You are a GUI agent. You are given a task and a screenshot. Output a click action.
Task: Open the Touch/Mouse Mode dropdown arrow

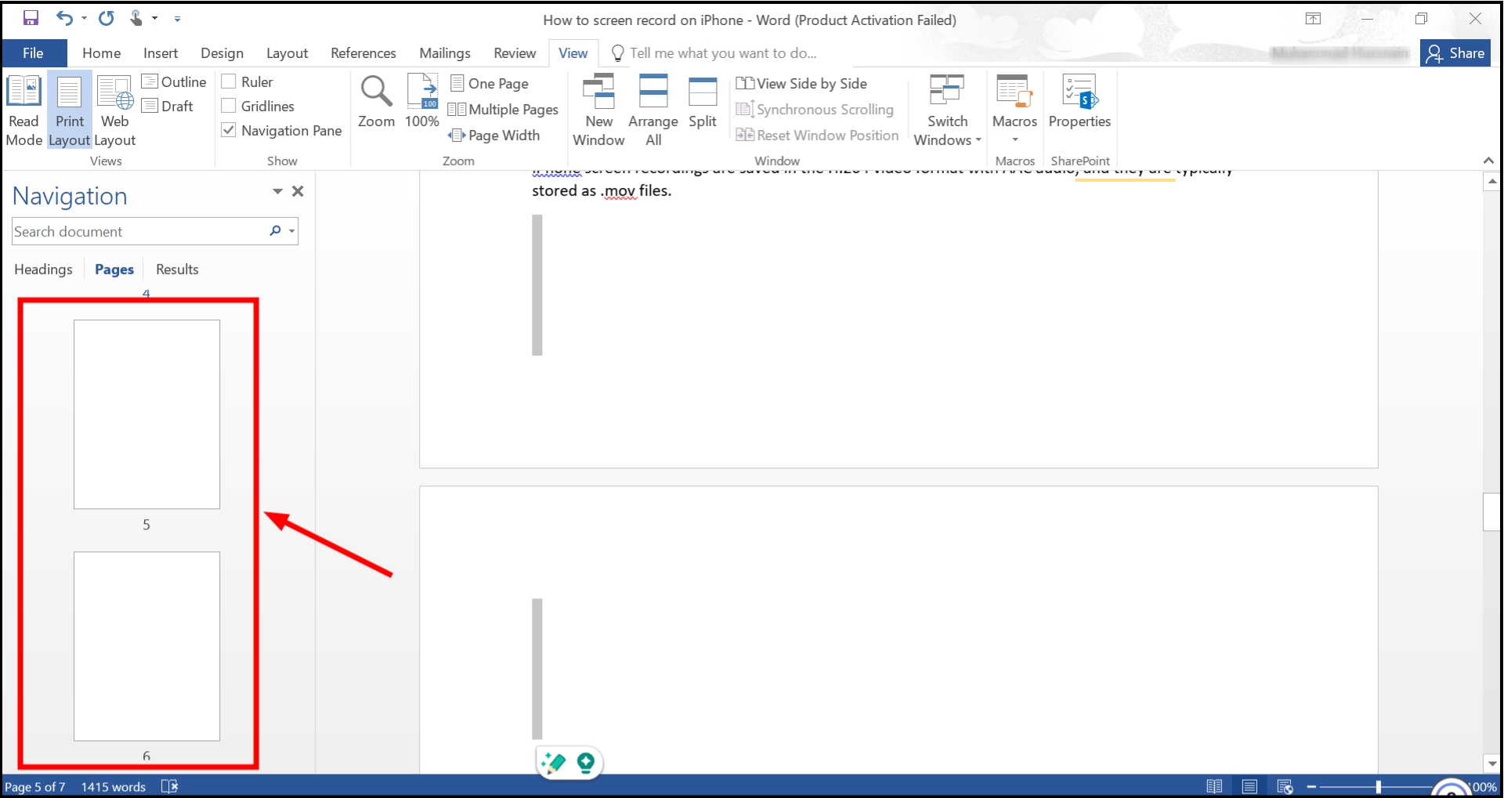point(155,18)
